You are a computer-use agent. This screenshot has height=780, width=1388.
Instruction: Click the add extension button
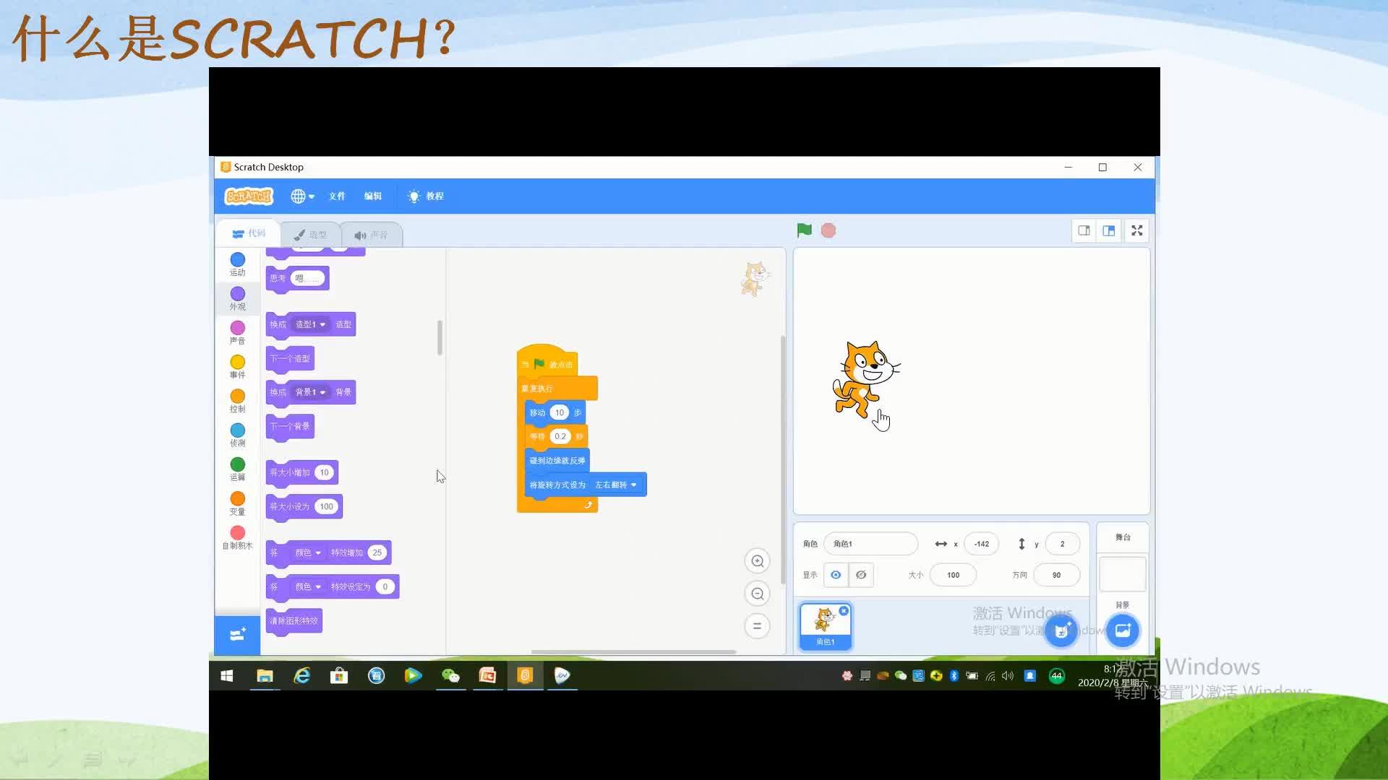(x=237, y=635)
